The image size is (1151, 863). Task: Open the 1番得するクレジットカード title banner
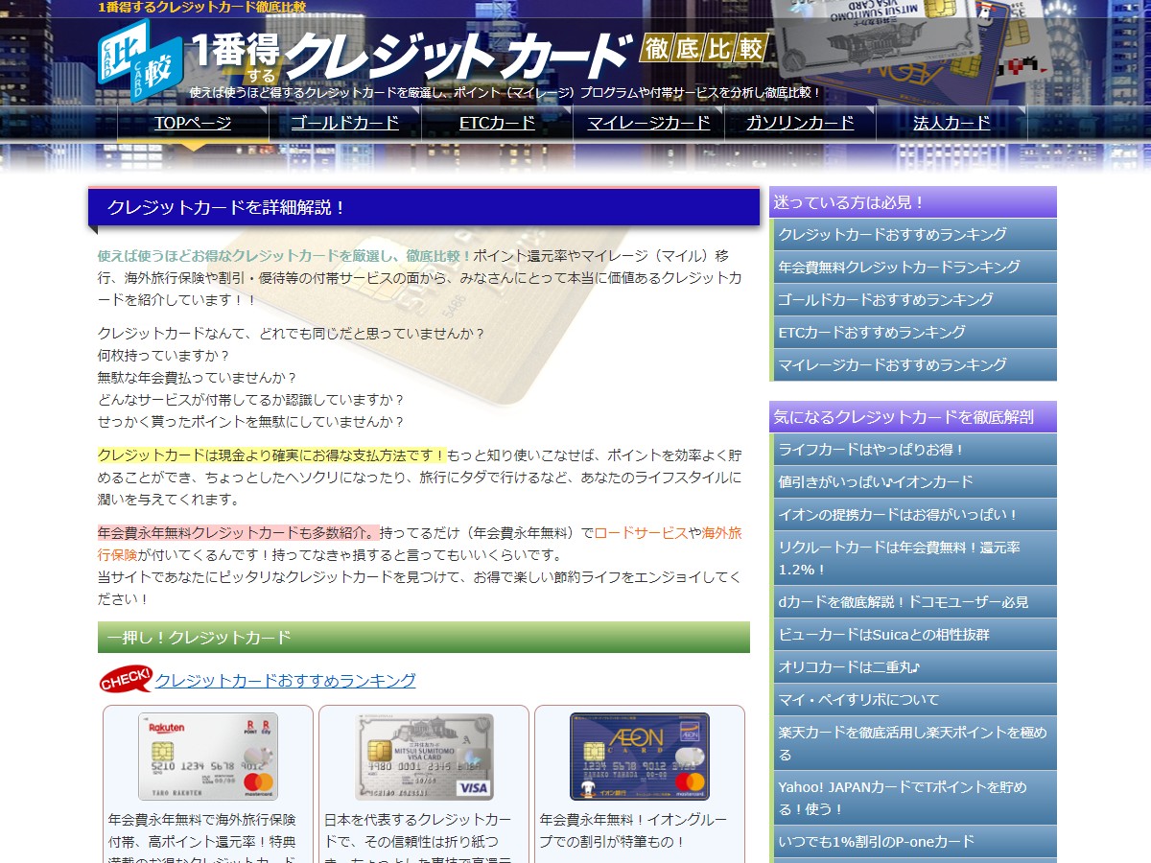[x=410, y=58]
